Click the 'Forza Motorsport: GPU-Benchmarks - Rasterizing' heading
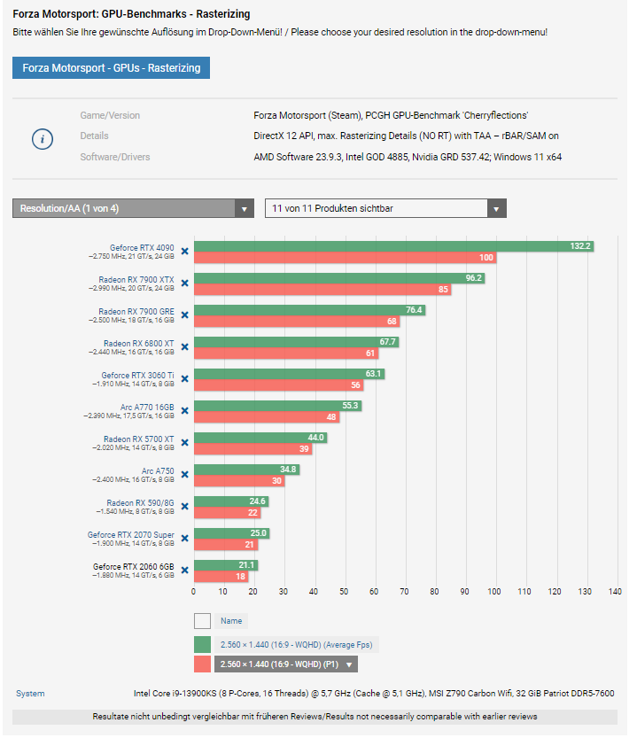The height and width of the screenshot is (738, 637). [x=131, y=14]
